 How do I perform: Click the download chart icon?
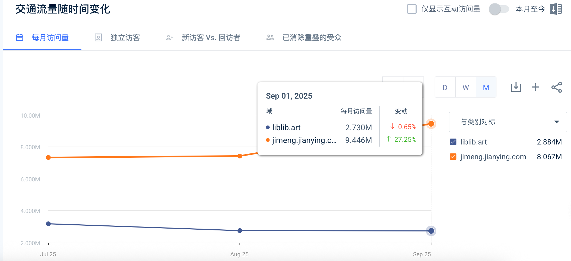[x=516, y=87]
